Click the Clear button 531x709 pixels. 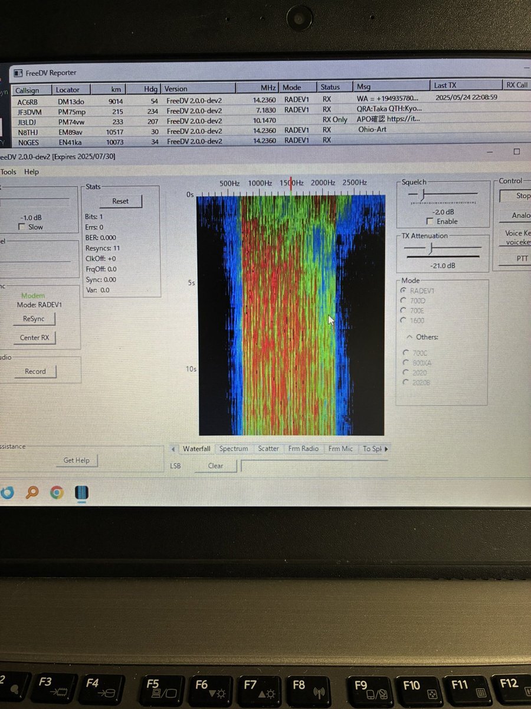[215, 466]
